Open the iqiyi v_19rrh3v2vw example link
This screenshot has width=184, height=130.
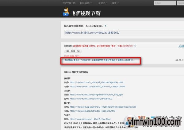point(90,119)
